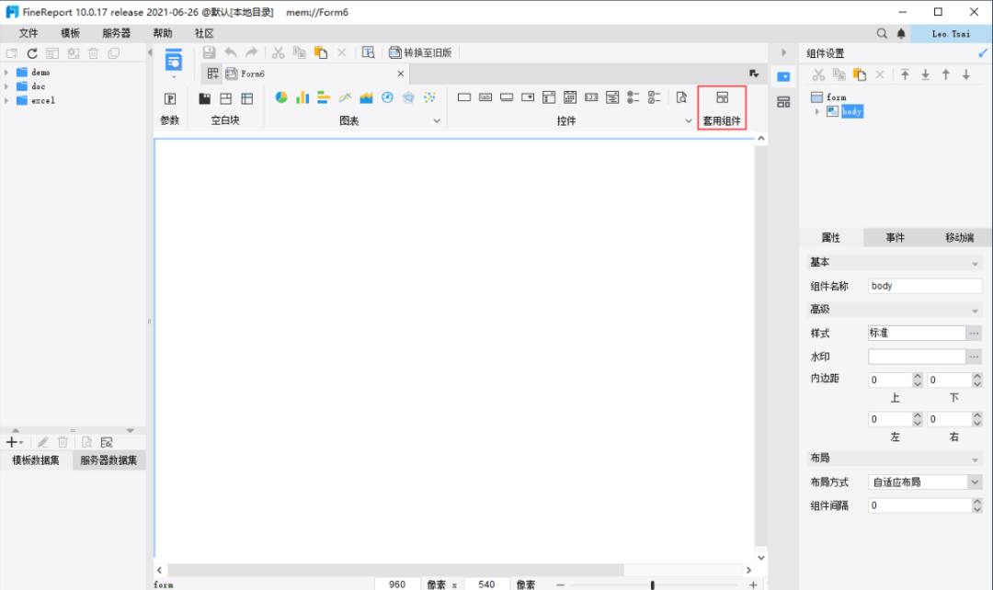Screen dimensions: 993x590
Task: Select the 参数 parameter panel icon
Action: coord(170,98)
